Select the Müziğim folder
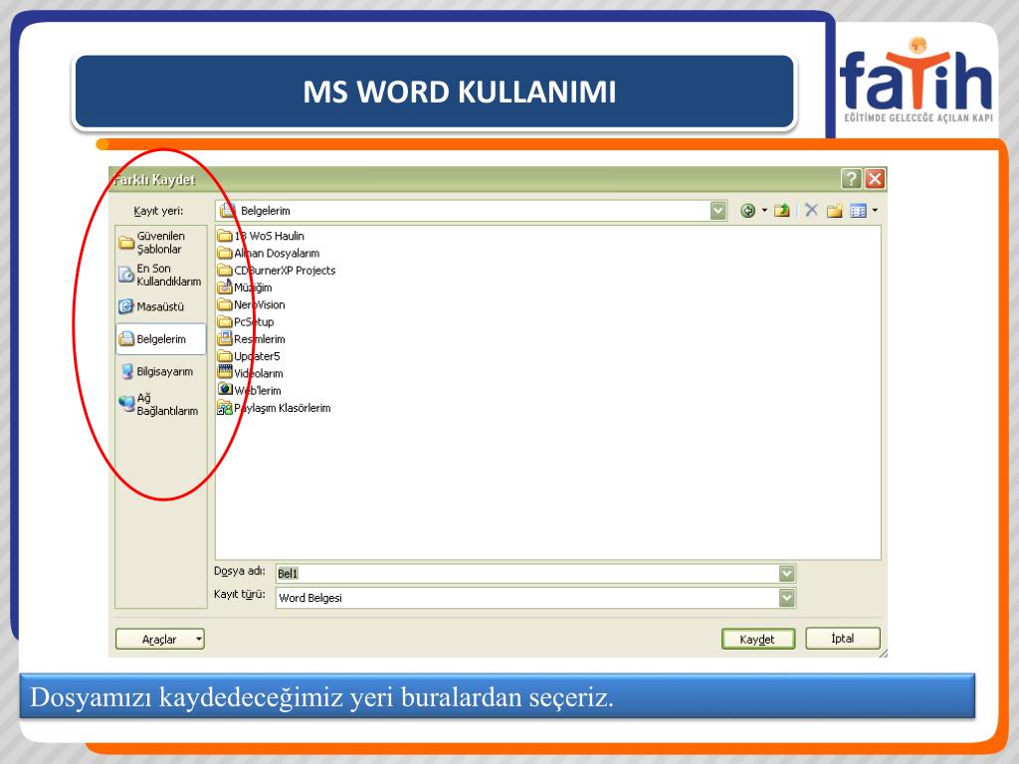The image size is (1019, 764). (x=245, y=287)
